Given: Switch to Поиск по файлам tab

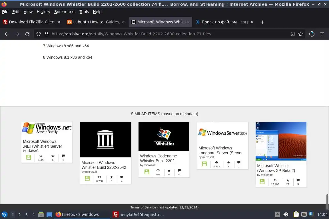Looking at the screenshot, I should click(224, 22).
